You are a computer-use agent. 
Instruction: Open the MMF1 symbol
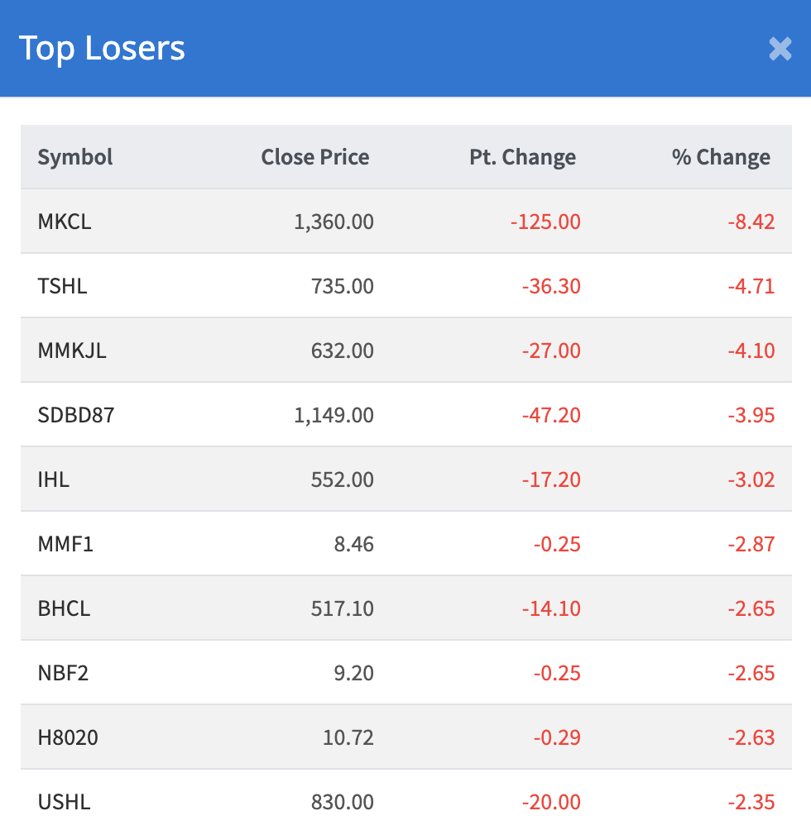pyautogui.click(x=65, y=544)
